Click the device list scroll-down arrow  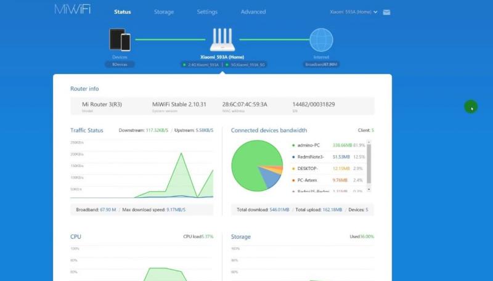pos(369,190)
